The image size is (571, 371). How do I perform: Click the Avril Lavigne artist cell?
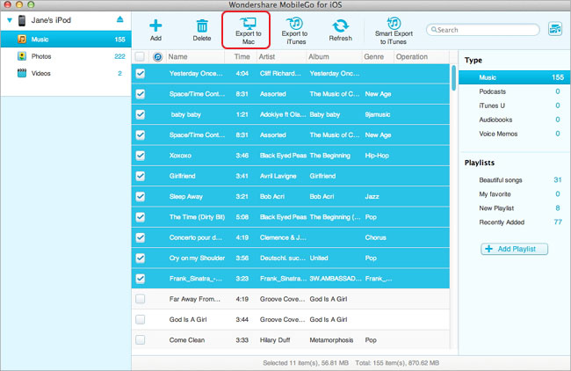click(x=278, y=176)
